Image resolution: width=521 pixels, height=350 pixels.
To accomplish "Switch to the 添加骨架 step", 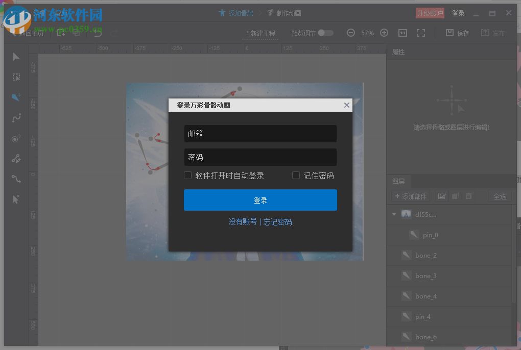I will (236, 13).
